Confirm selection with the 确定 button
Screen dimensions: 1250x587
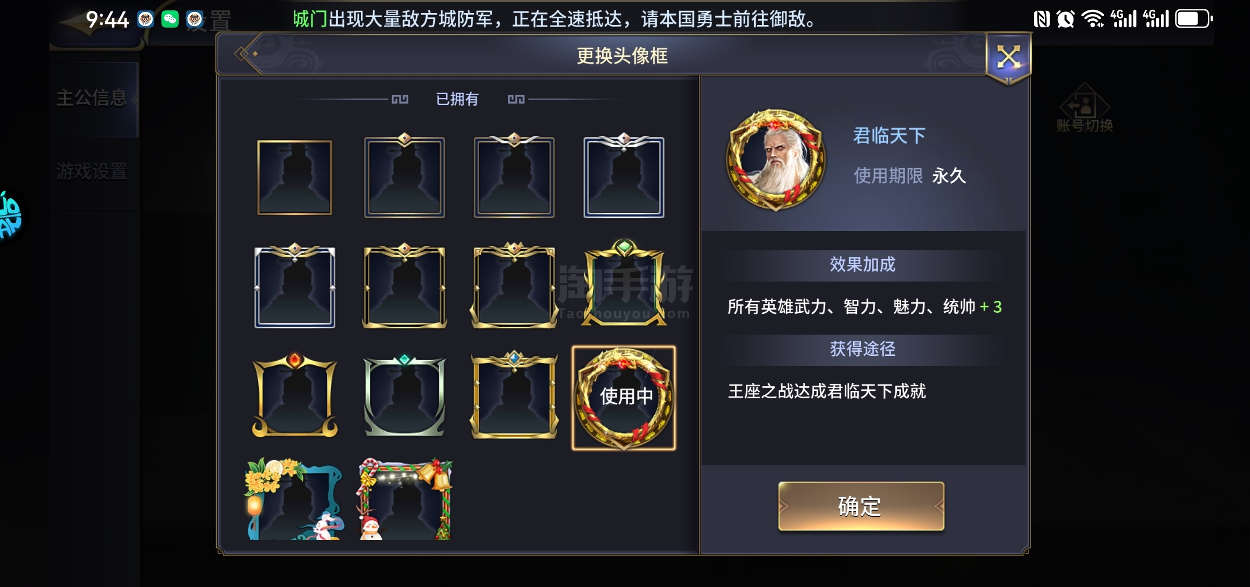861,506
